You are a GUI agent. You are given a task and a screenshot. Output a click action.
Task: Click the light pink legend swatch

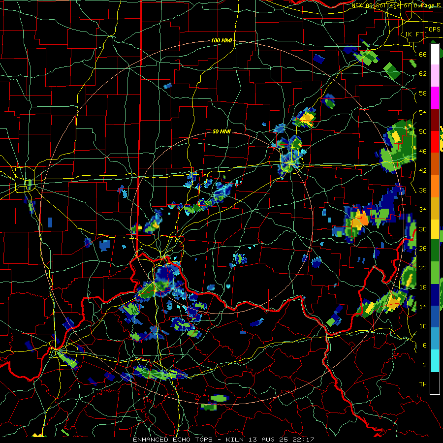point(435,76)
